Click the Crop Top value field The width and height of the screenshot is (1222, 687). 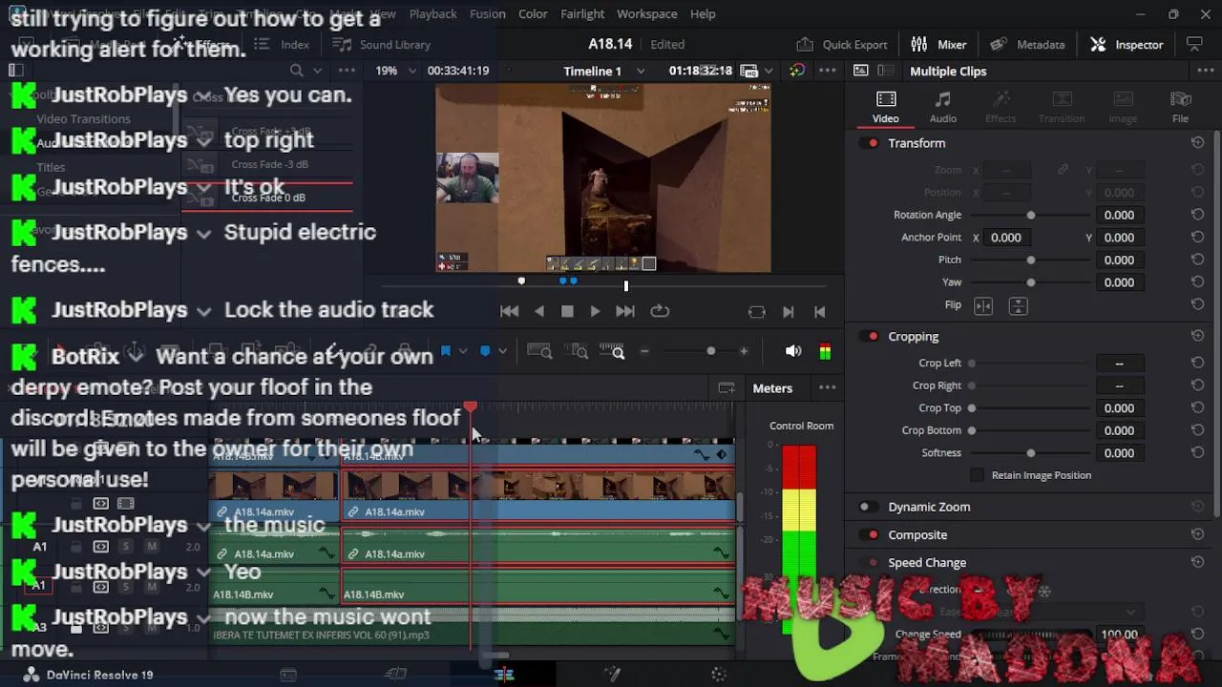(1119, 408)
